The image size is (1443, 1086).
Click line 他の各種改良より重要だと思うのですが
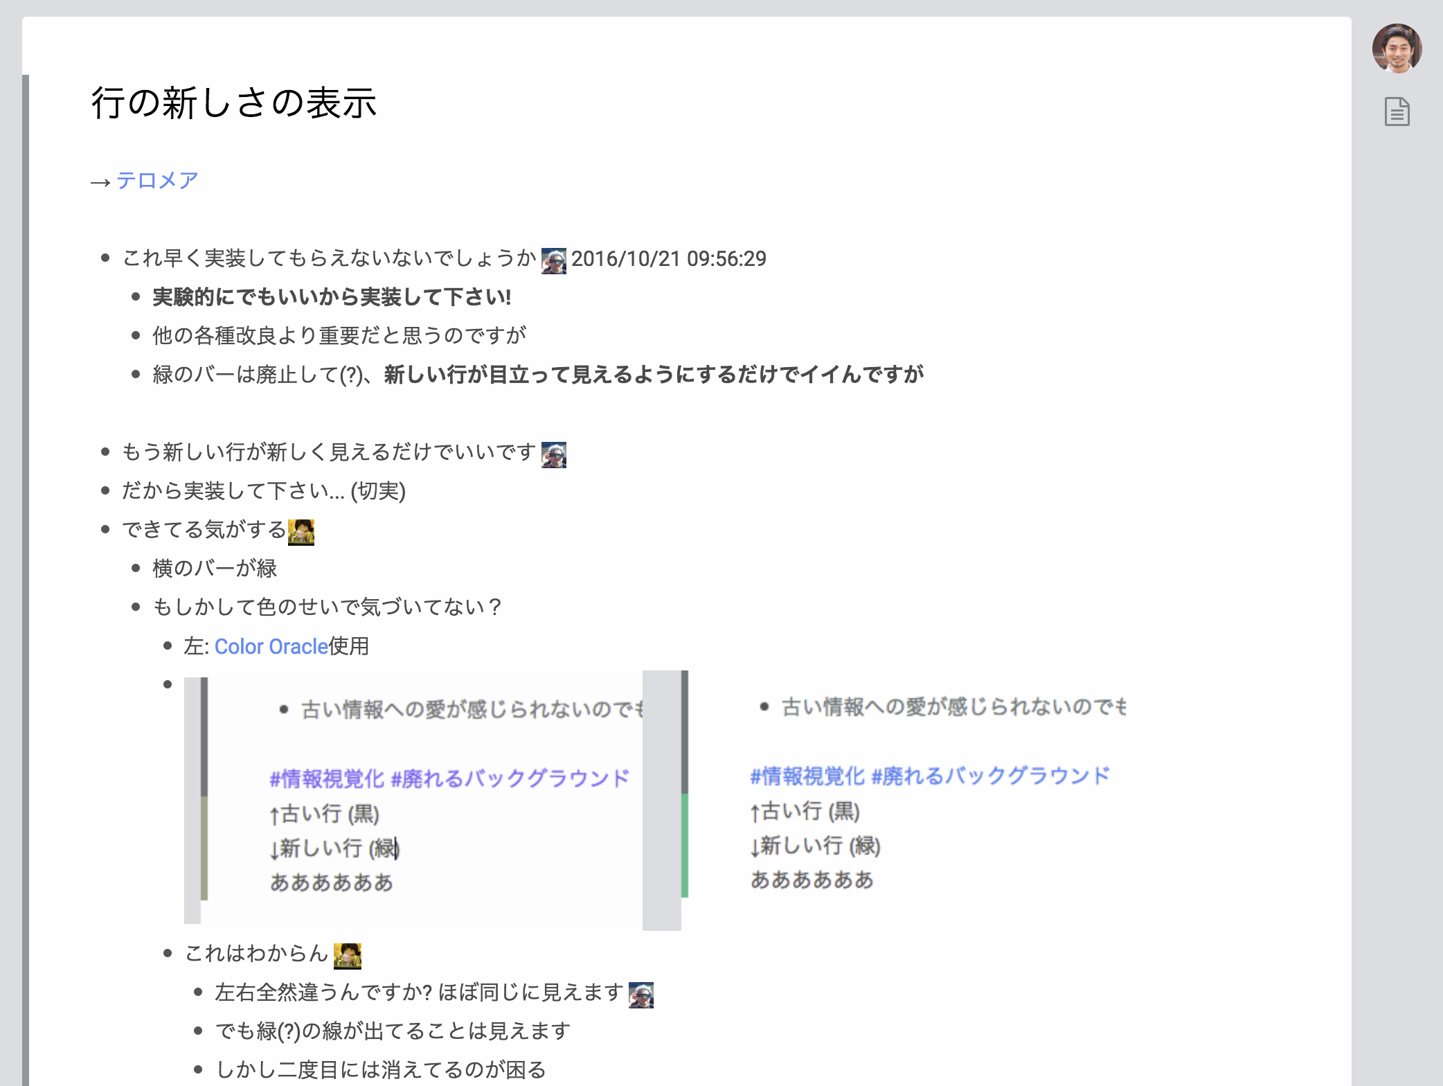(x=339, y=336)
